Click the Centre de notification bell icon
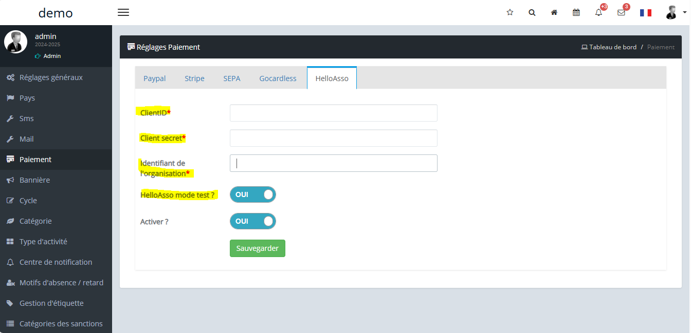 10,262
